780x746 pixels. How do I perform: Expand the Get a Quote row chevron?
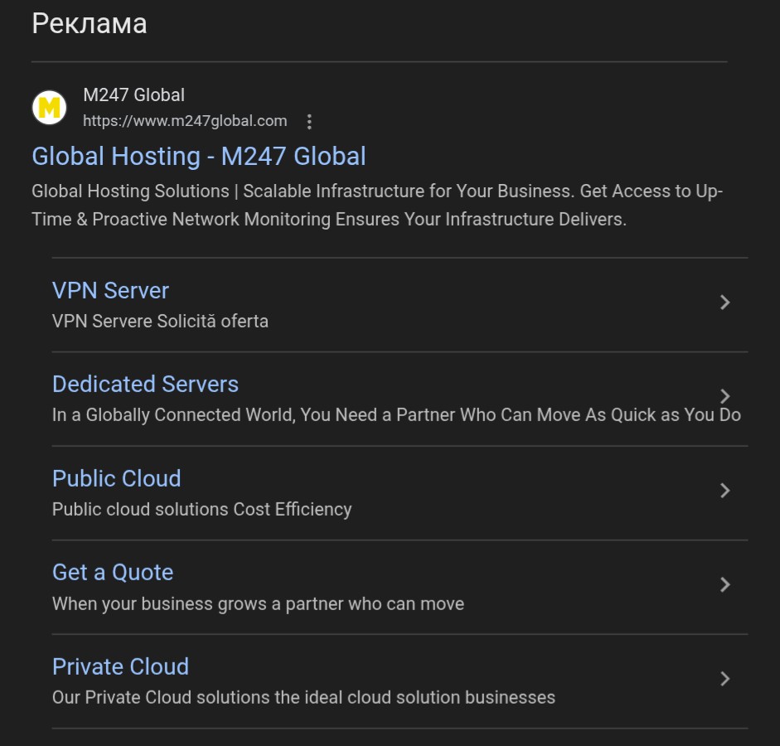(724, 584)
